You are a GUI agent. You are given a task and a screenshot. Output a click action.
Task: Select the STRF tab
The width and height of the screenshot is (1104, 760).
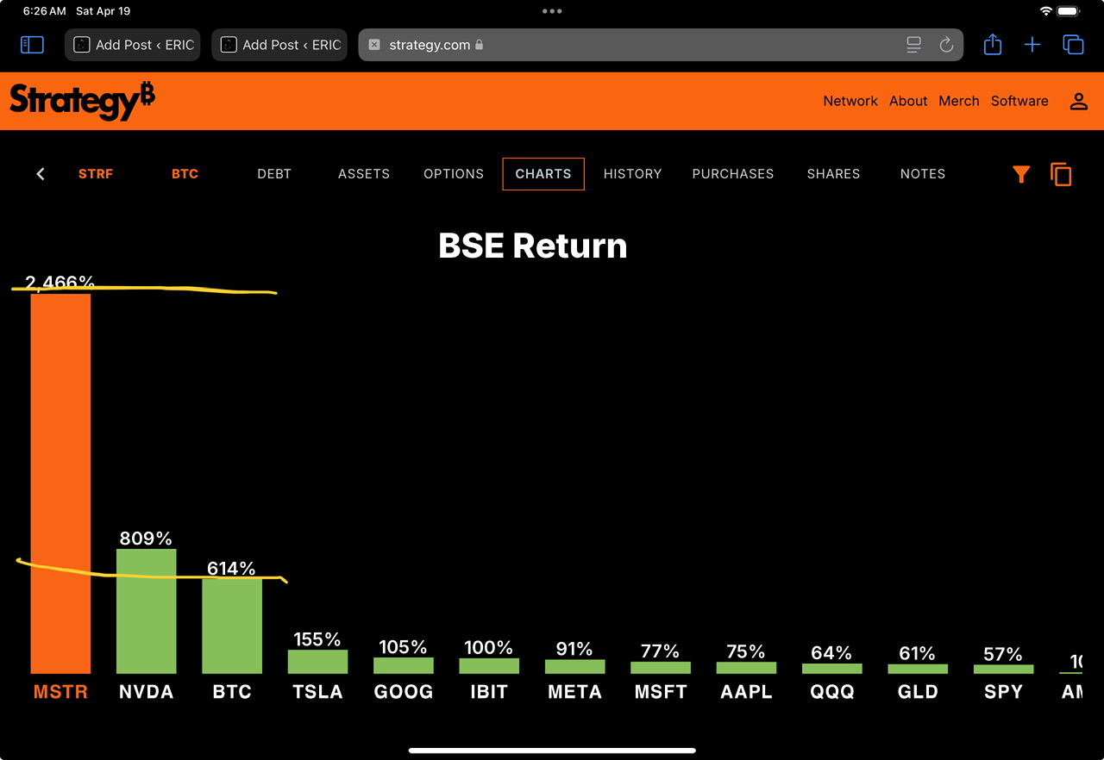96,174
